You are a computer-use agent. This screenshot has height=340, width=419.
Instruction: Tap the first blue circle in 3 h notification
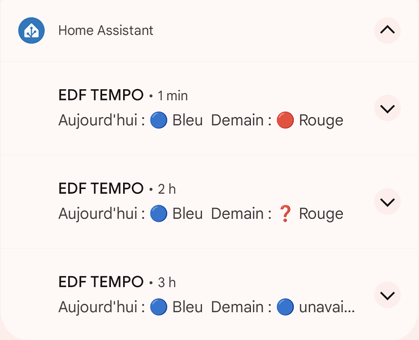158,307
